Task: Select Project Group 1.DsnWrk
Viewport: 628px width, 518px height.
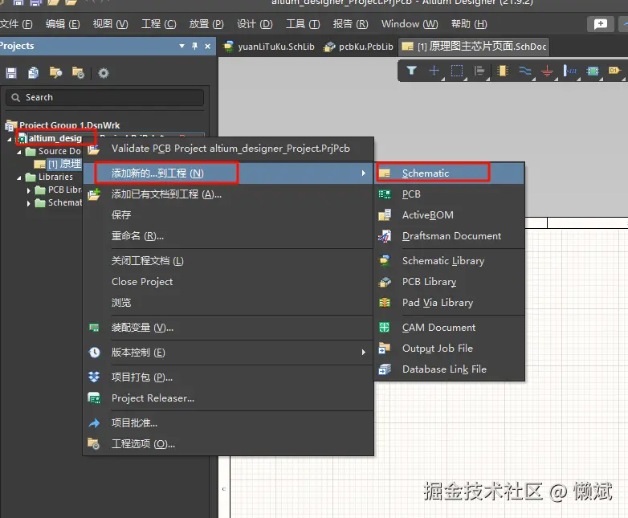Action: coord(69,125)
